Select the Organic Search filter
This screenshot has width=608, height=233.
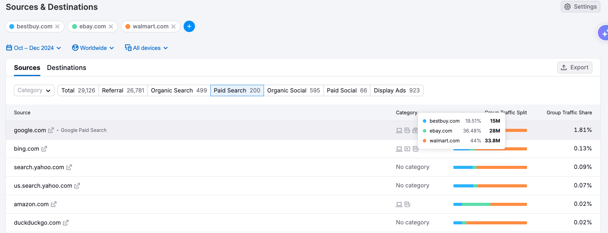click(179, 91)
